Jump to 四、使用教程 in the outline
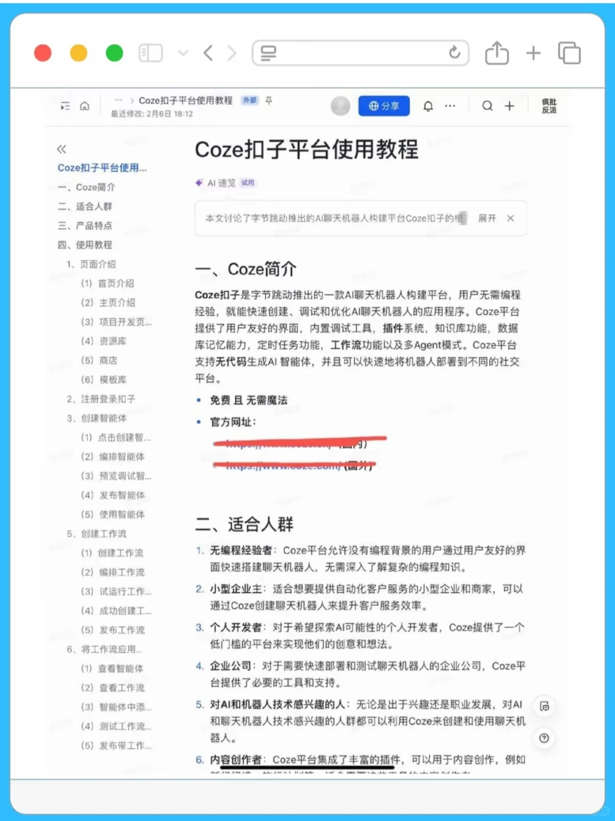 (85, 245)
